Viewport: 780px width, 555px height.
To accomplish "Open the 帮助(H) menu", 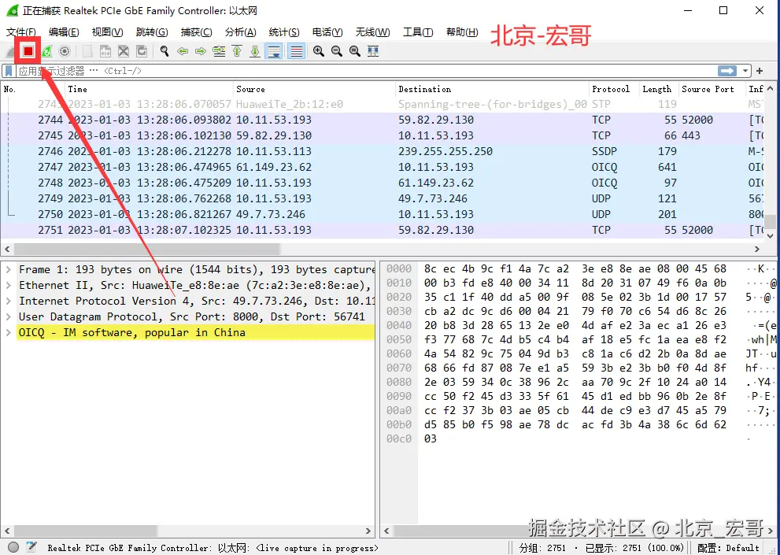I will coord(462,31).
